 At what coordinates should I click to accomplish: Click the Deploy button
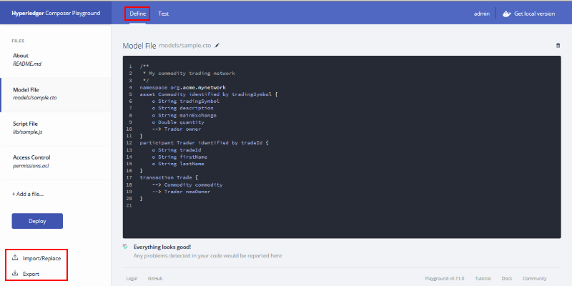pos(37,221)
